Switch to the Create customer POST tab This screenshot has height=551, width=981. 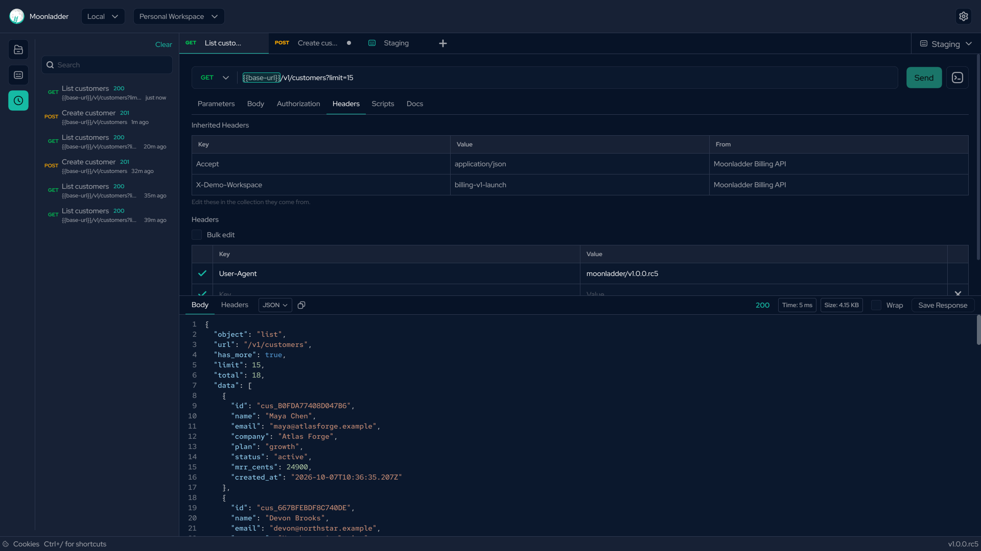(312, 43)
